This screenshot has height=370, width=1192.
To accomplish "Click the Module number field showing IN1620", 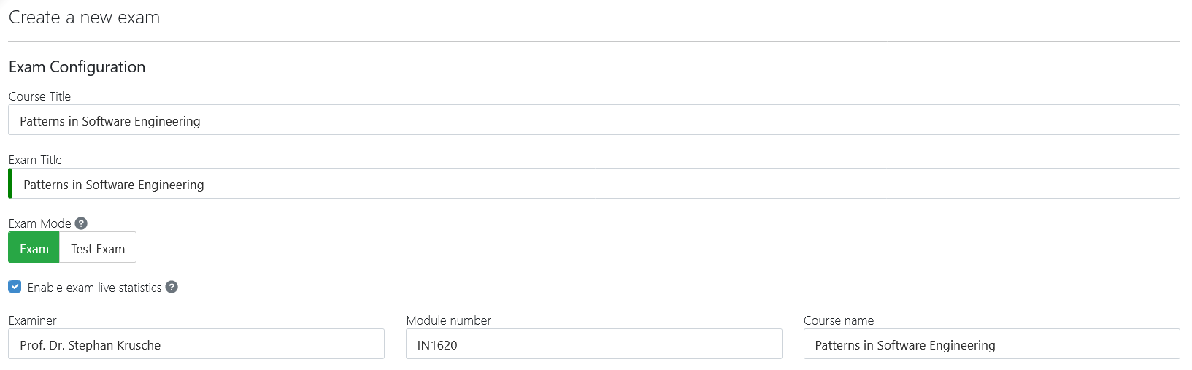I will tap(593, 344).
